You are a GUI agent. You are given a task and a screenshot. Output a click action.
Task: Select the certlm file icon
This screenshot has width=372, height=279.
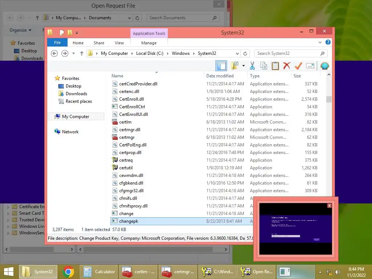(115, 122)
